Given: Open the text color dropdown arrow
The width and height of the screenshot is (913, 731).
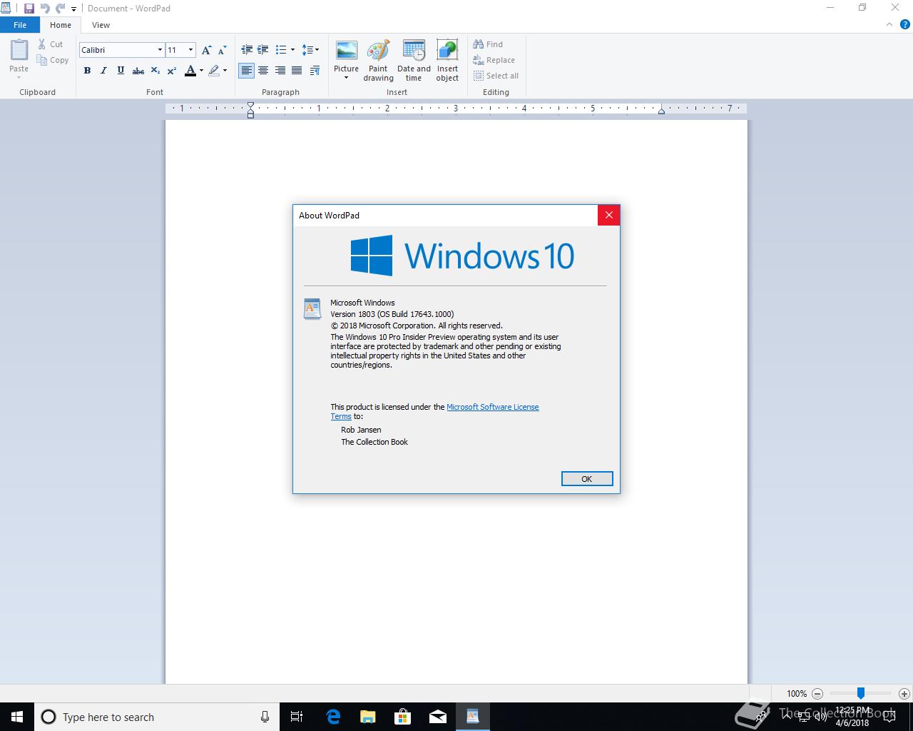Looking at the screenshot, I should click(201, 71).
